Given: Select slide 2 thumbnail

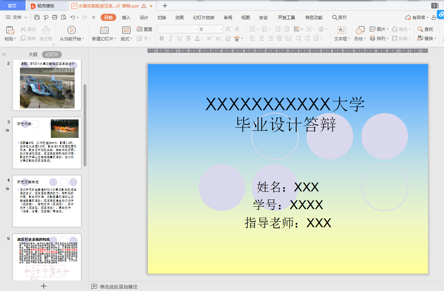Looking at the screenshot, I should coord(47,85).
